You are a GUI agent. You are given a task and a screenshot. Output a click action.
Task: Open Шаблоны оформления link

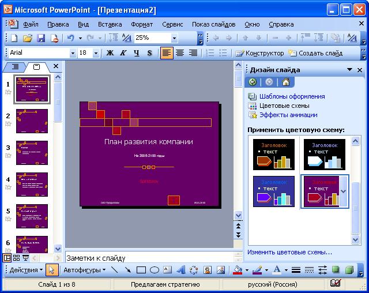pyautogui.click(x=292, y=96)
